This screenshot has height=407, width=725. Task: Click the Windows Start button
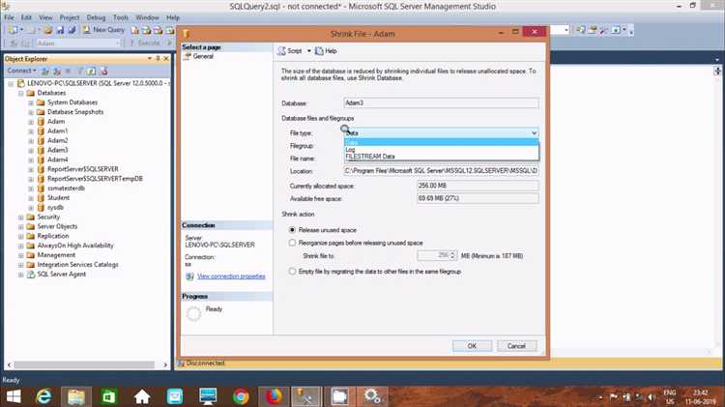pyautogui.click(x=14, y=396)
